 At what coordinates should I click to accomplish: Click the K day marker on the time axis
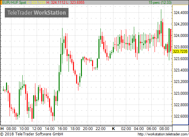[x=113, y=129]
